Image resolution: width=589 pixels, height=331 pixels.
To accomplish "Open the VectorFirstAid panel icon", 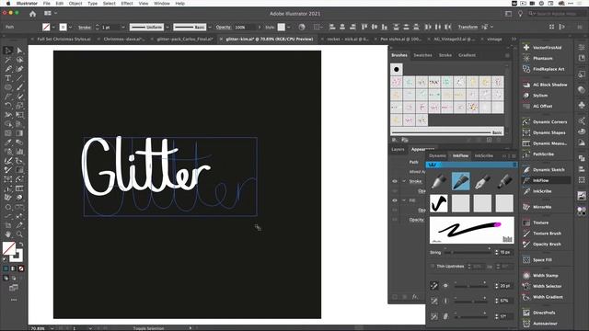I will (526, 48).
